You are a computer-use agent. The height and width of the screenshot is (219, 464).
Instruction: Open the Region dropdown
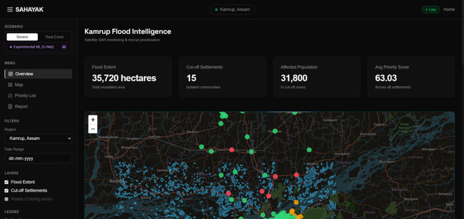(x=39, y=139)
